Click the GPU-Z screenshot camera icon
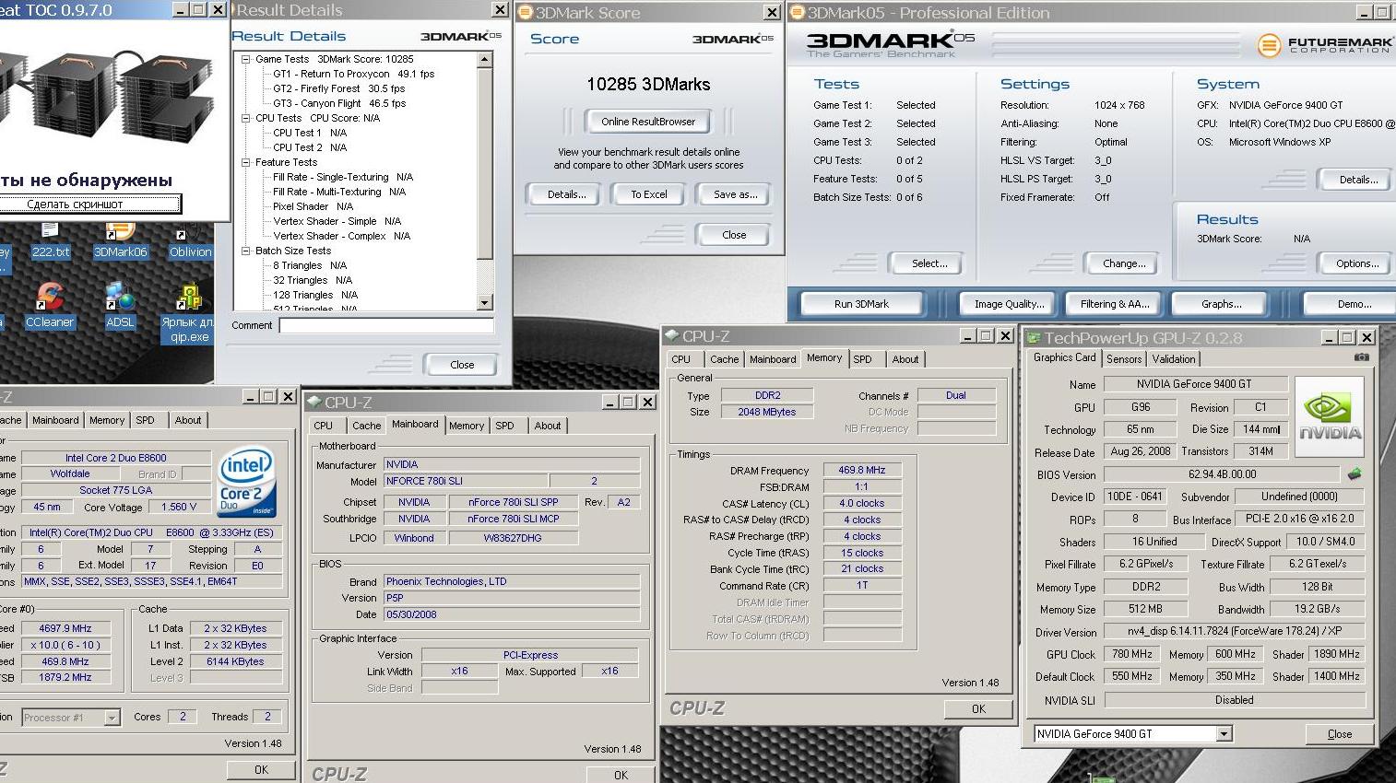 coord(1361,357)
